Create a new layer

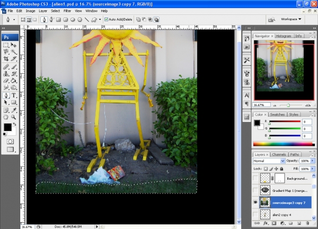299,223
